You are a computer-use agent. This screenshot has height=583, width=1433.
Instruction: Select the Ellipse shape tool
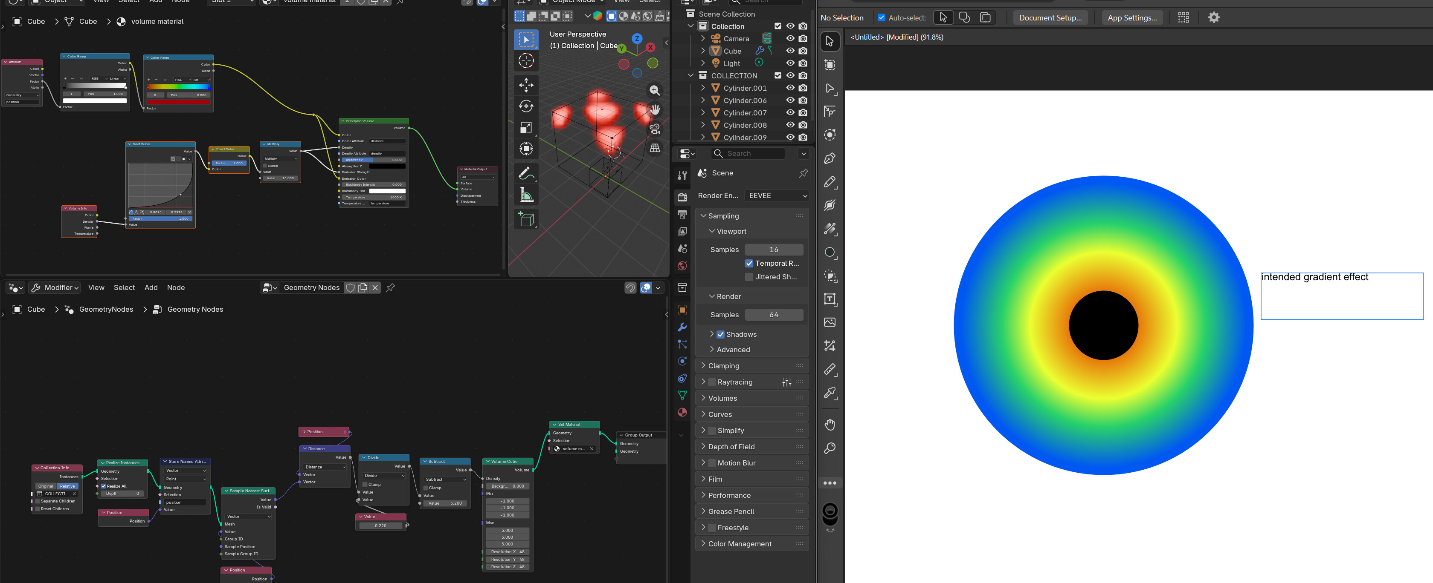[x=830, y=253]
